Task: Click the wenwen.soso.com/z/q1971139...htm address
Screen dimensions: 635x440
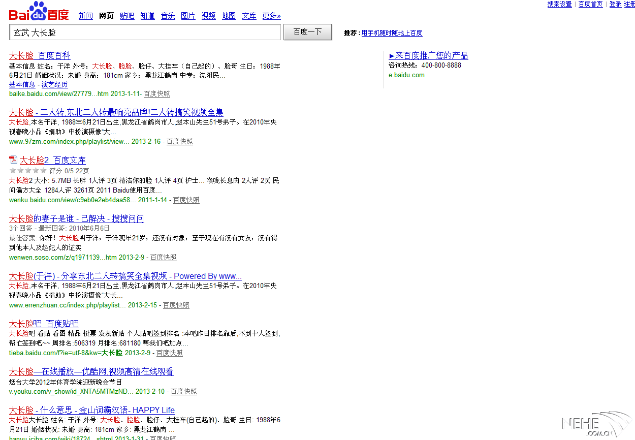Action: click(x=63, y=258)
